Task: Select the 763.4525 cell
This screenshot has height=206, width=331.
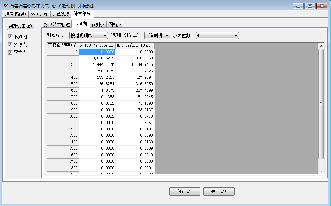Action: [135, 71]
